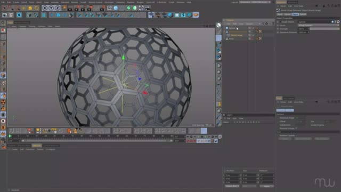Click the Position X input field

coord(233,175)
